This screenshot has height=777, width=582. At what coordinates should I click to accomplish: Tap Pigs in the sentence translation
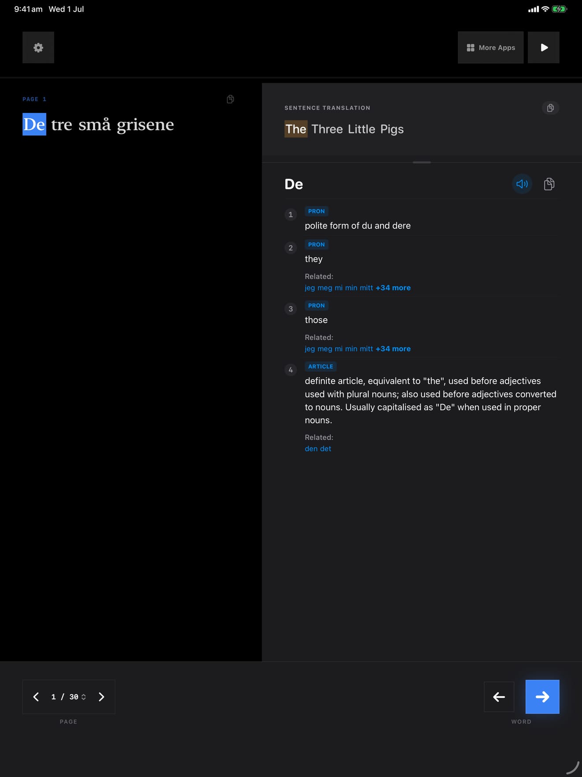392,129
